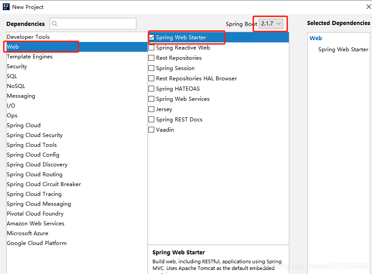The height and width of the screenshot is (274, 372).
Task: Select Spring Cloud Circuit Breaker category
Action: click(x=77, y=184)
